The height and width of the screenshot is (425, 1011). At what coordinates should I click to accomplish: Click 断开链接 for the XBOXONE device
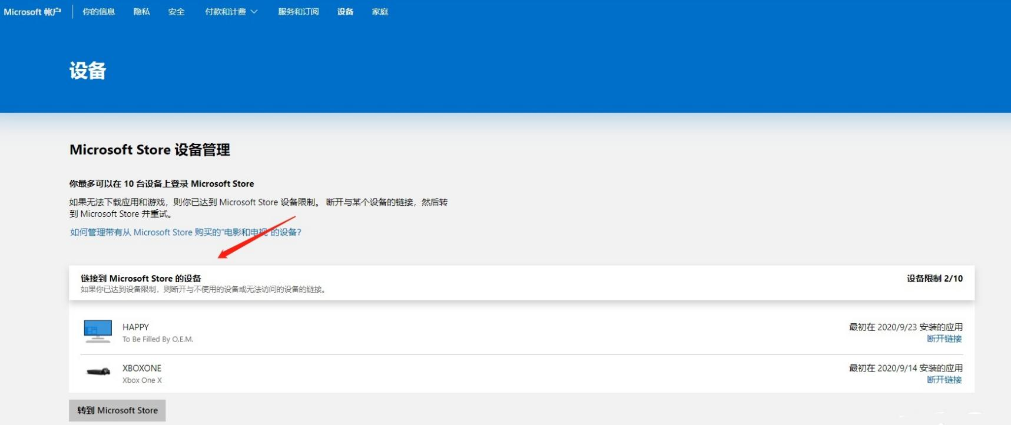pyautogui.click(x=944, y=380)
